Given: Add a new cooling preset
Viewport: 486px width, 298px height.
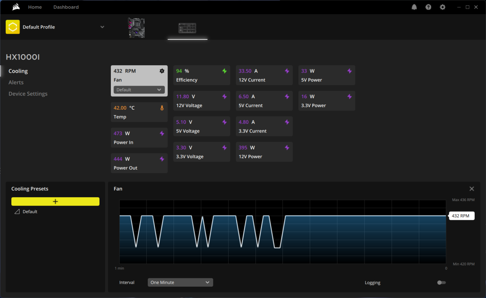Looking at the screenshot, I should [55, 201].
